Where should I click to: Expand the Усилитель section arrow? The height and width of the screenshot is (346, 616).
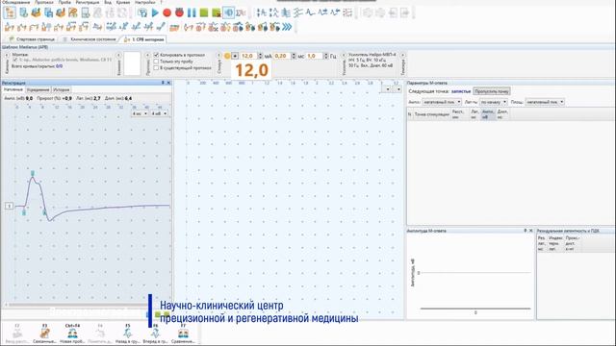pyautogui.click(x=344, y=56)
